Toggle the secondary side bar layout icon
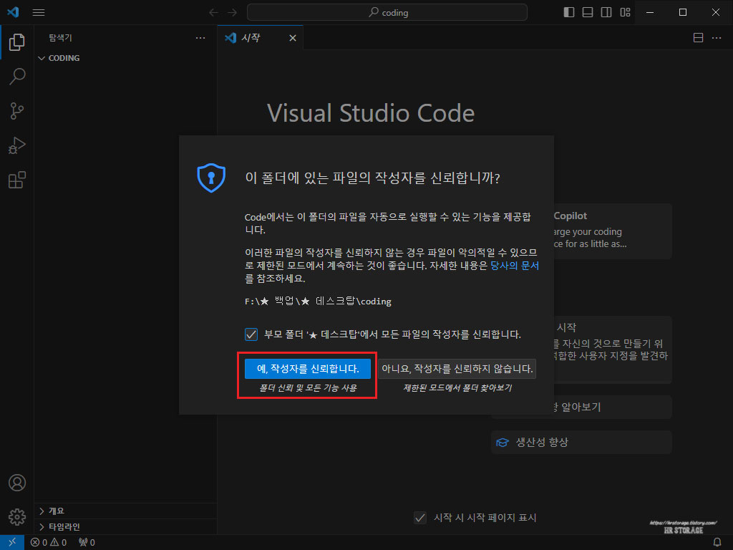733x550 pixels. (606, 12)
